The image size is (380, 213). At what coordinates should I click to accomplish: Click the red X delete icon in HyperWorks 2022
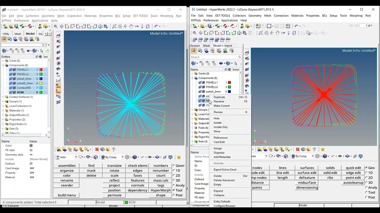(297, 149)
